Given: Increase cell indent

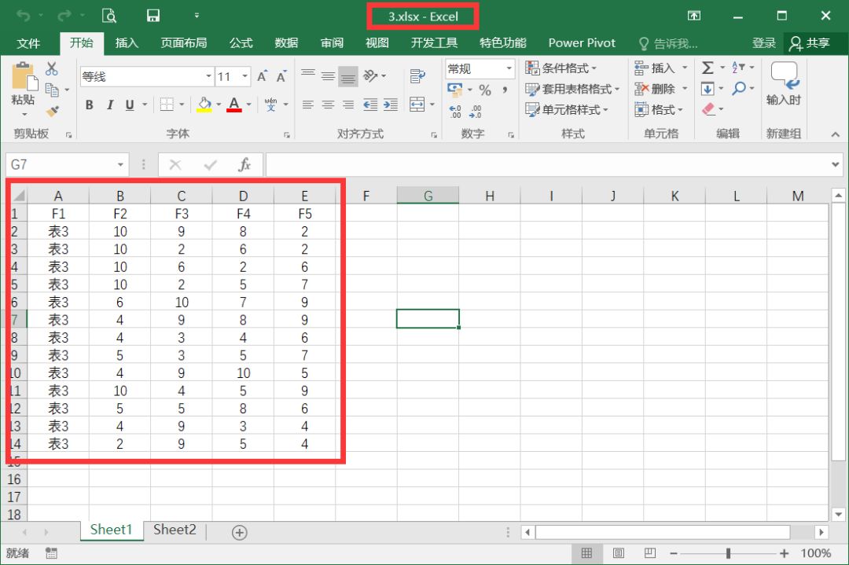Looking at the screenshot, I should tap(391, 105).
